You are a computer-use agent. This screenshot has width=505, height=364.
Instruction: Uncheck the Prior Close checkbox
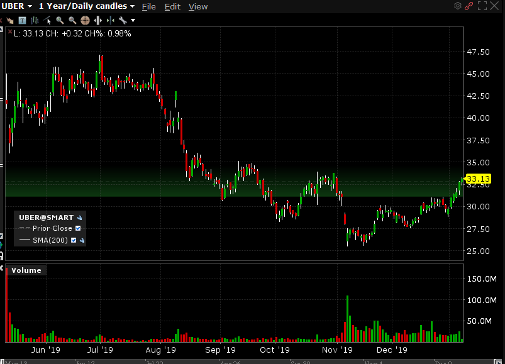pyautogui.click(x=78, y=228)
